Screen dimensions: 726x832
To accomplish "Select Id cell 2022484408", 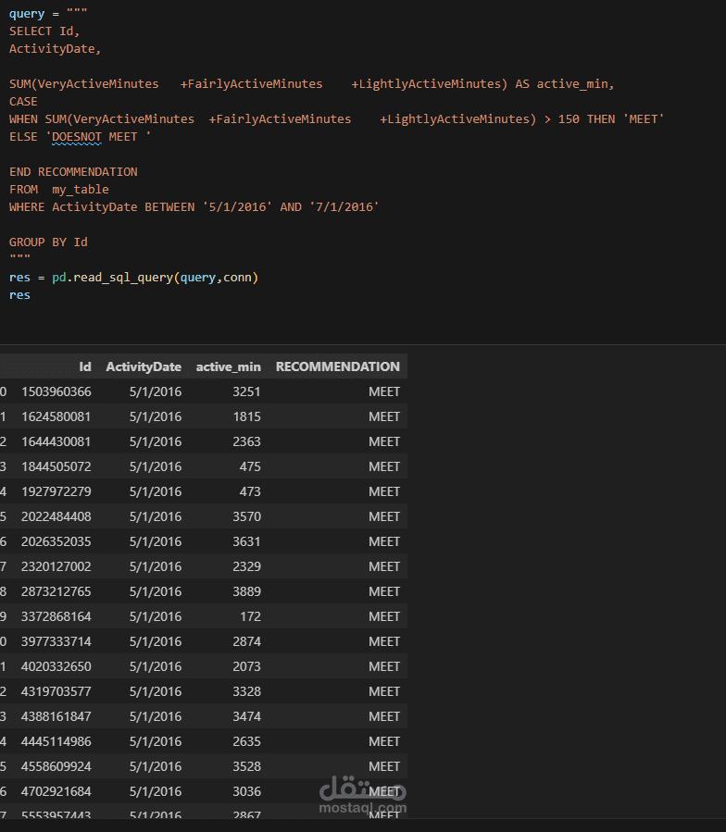I will point(56,516).
